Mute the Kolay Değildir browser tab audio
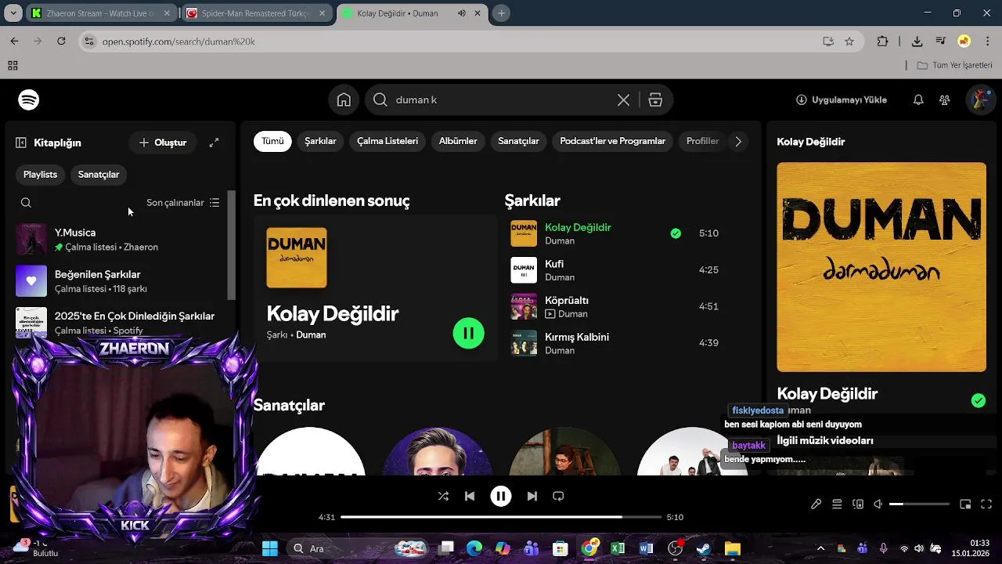The width and height of the screenshot is (1002, 564). point(462,13)
